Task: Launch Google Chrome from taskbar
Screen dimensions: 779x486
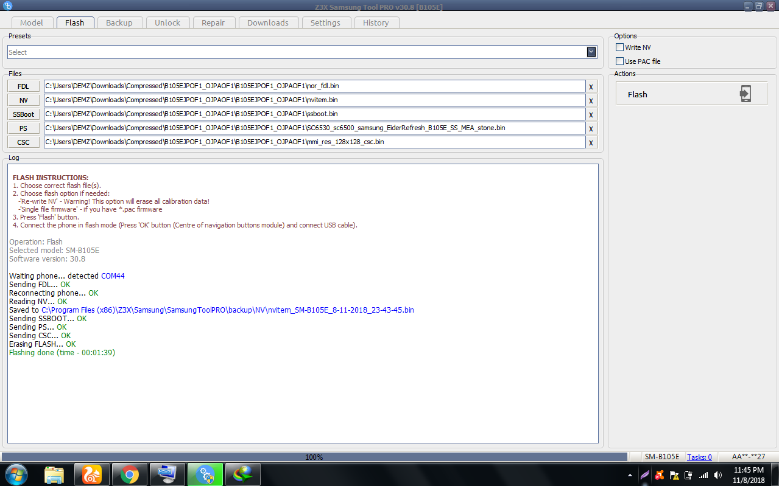Action: (x=130, y=474)
